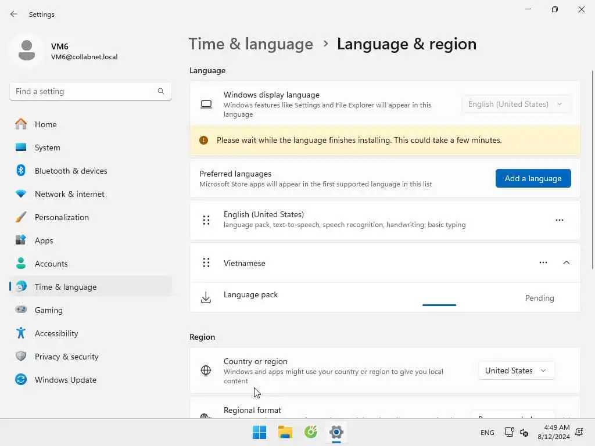Click the Bluetooth icon in sidebar
Screen dimensions: 595x446
pos(21,170)
